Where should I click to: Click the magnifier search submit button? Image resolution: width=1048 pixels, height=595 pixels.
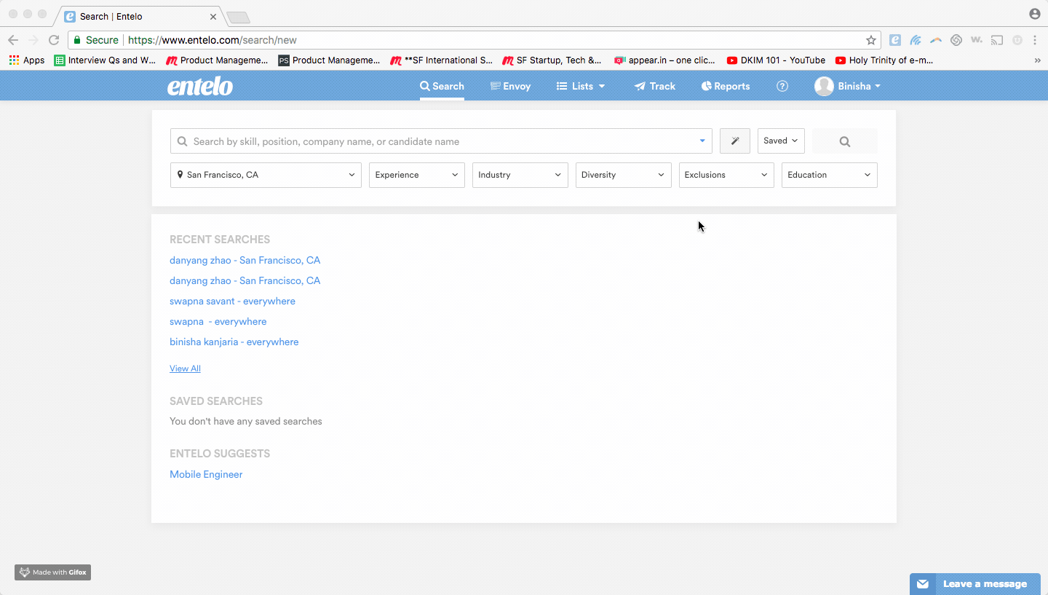click(844, 141)
